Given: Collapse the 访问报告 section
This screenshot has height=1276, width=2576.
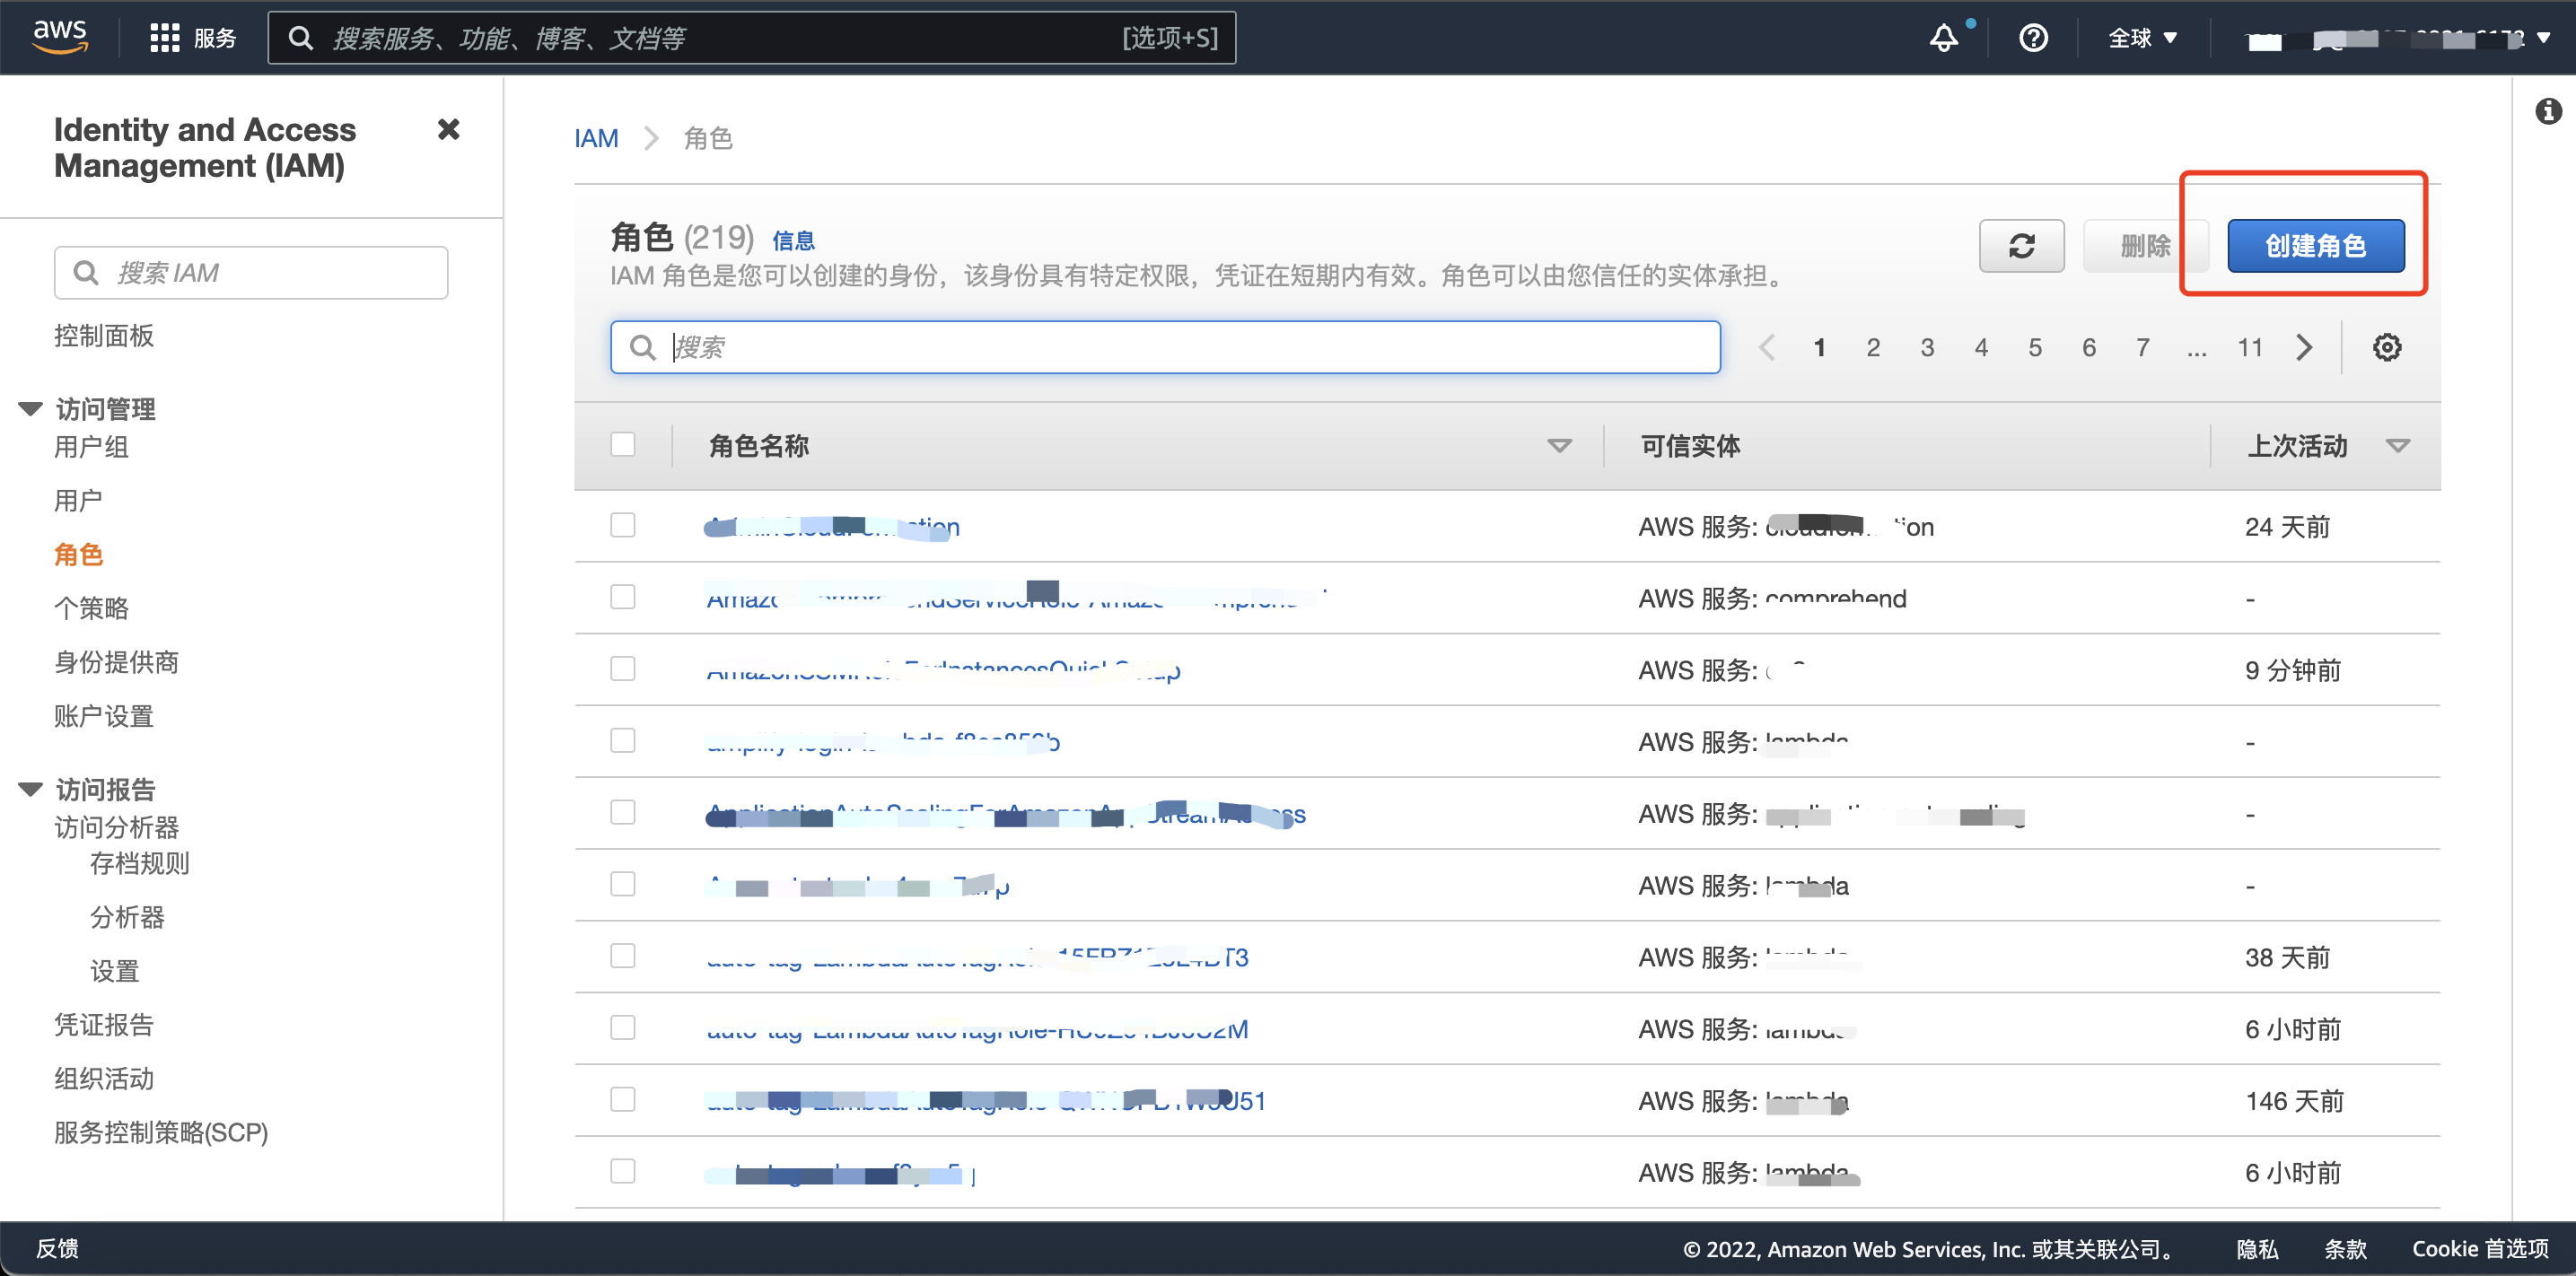Looking at the screenshot, I should click(x=30, y=790).
